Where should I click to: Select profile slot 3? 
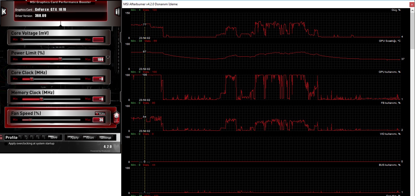(x=32, y=137)
